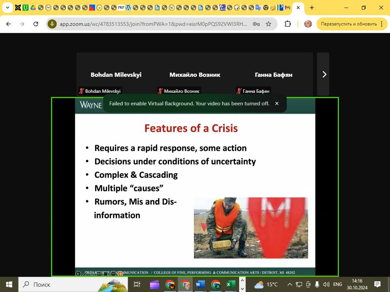Select Bohdan Milevskyi video tile
390x292 pixels.
(x=116, y=74)
